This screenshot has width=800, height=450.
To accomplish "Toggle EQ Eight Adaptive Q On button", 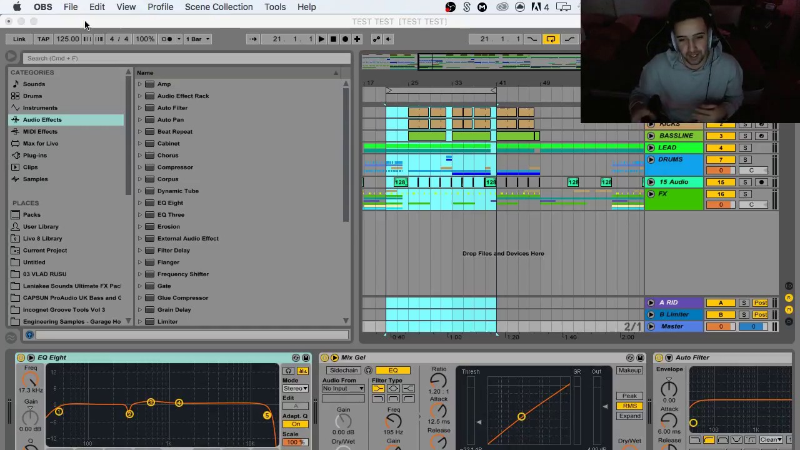I will (296, 424).
